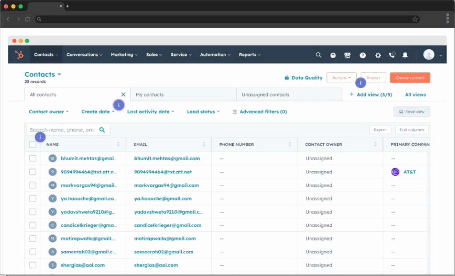Sort by the Name column arrows
455x276 pixels.
(x=118, y=144)
